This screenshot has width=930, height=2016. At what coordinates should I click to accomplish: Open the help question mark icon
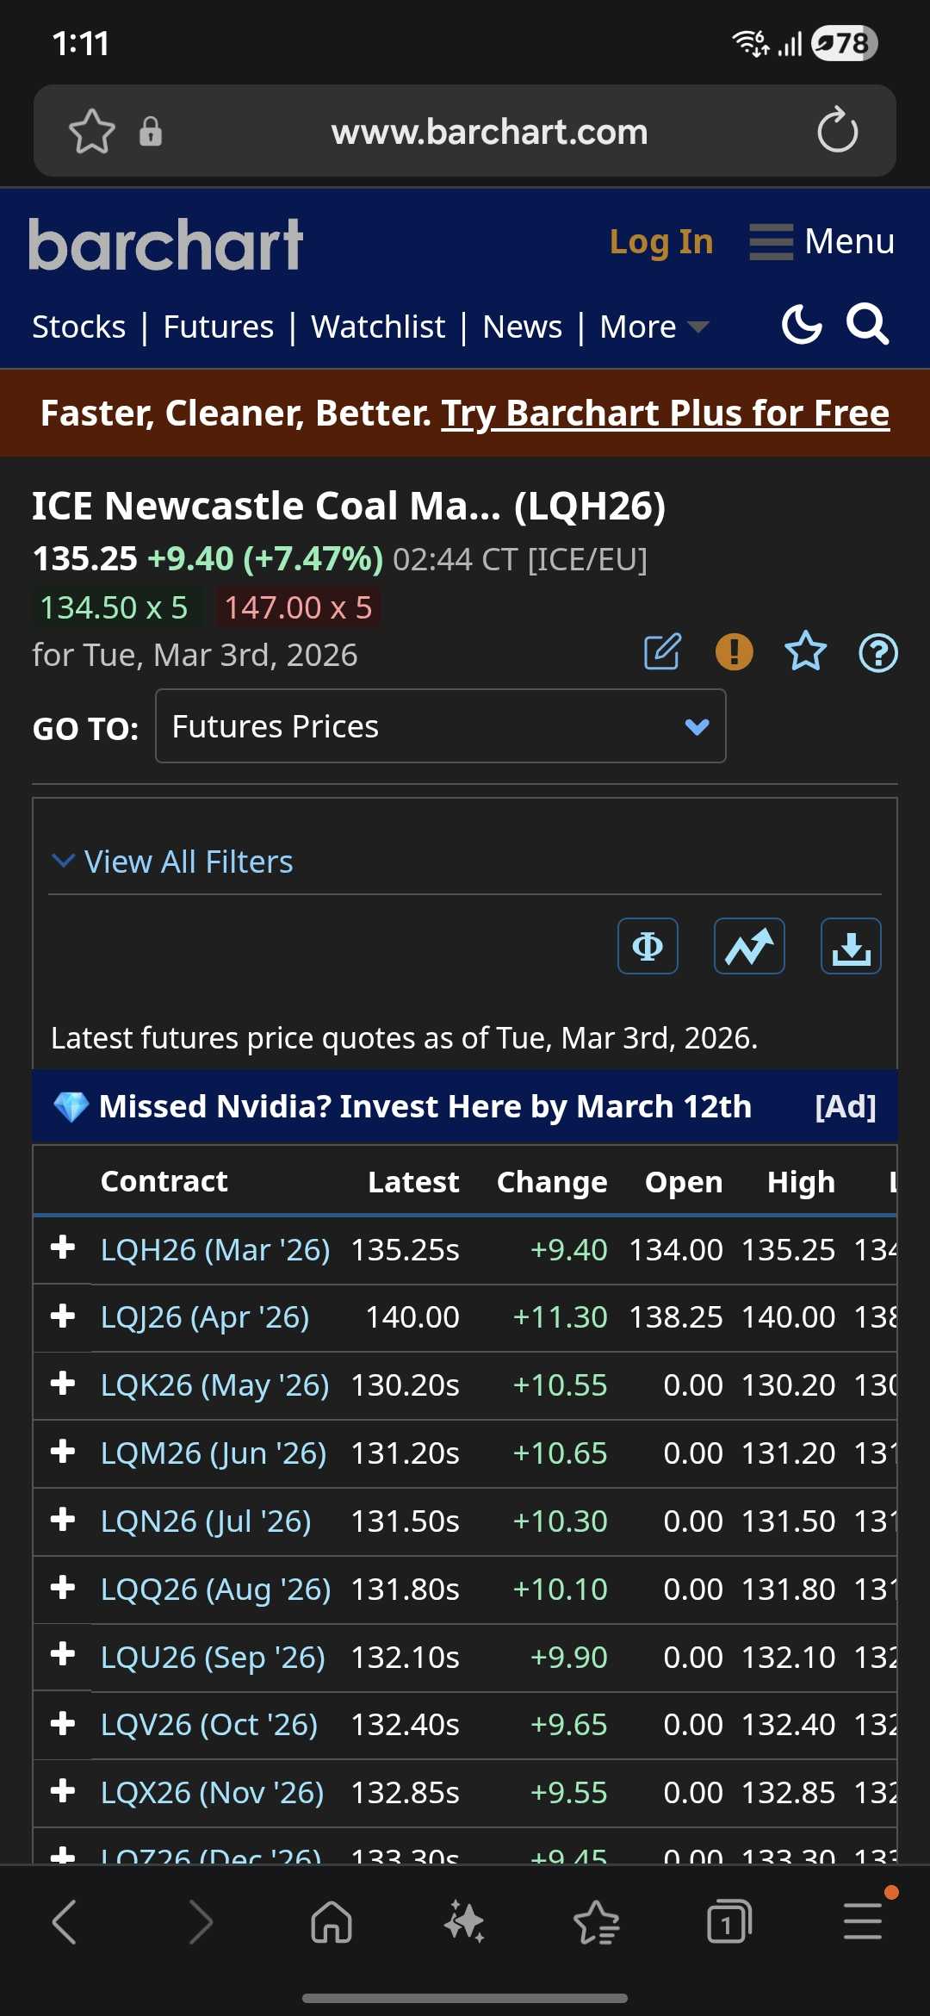click(x=877, y=652)
